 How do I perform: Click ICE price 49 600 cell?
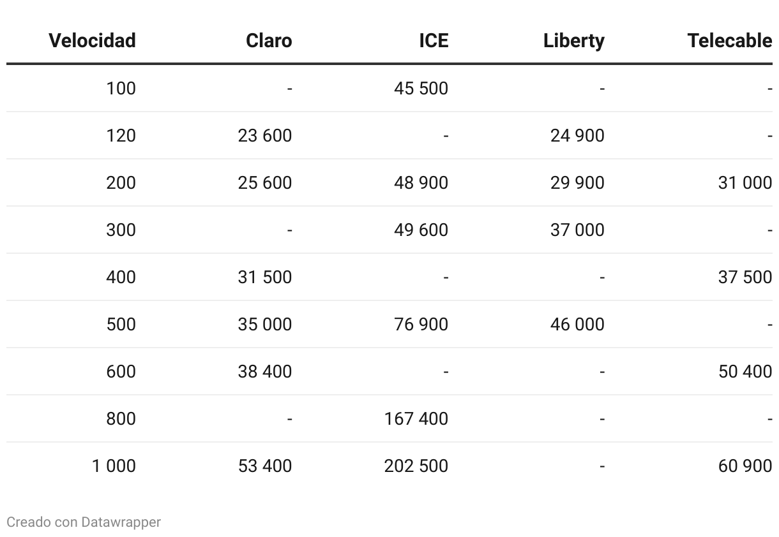coord(421,230)
